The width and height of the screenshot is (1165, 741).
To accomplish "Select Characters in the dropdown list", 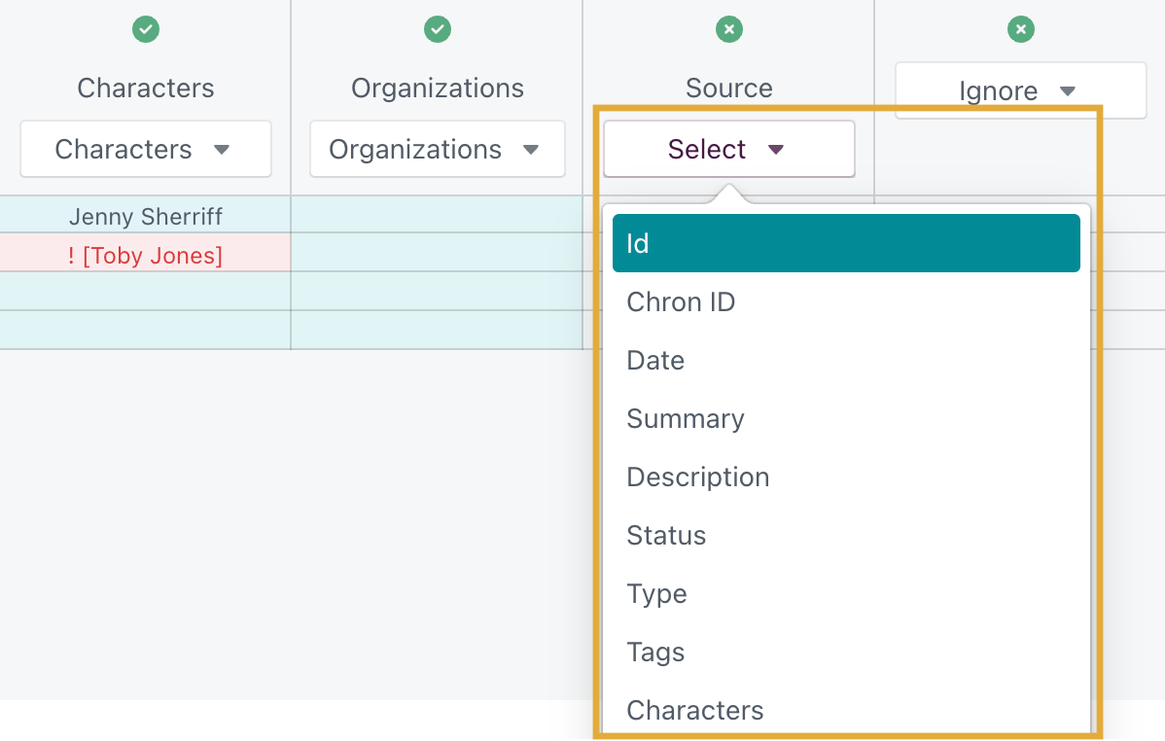I will click(x=695, y=711).
